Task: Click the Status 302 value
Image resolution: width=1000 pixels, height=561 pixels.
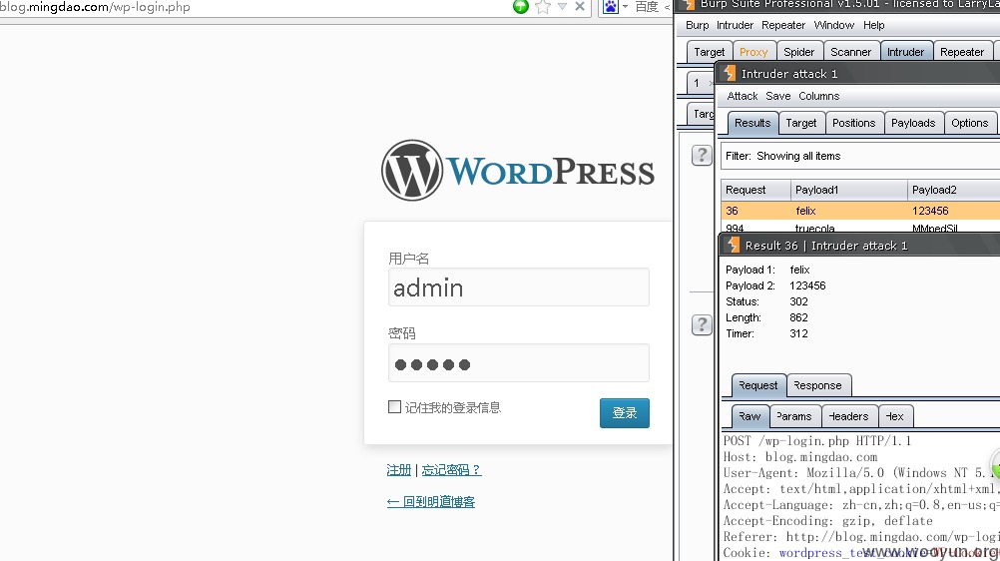Action: (x=798, y=301)
